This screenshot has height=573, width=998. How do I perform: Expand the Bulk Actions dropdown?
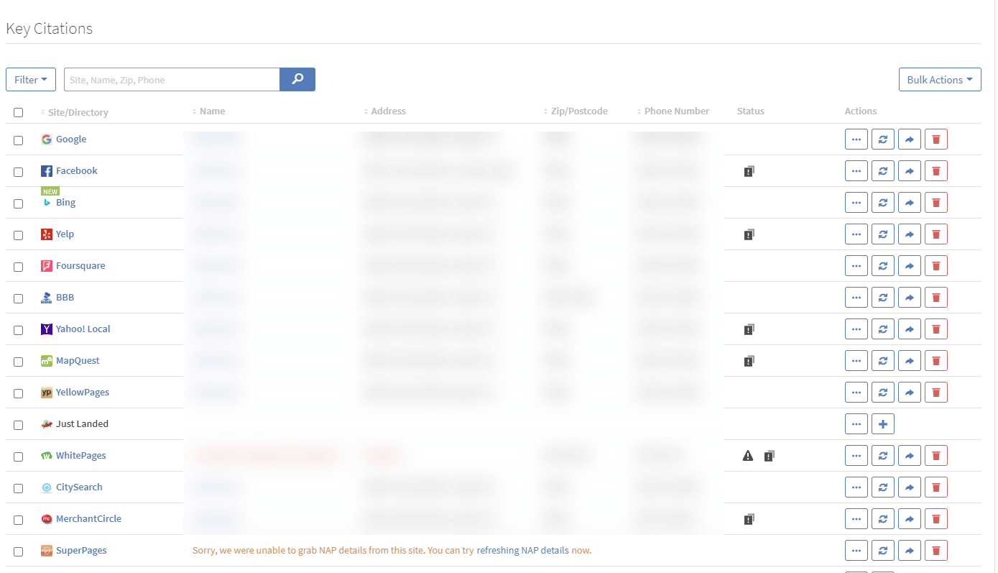tap(939, 80)
